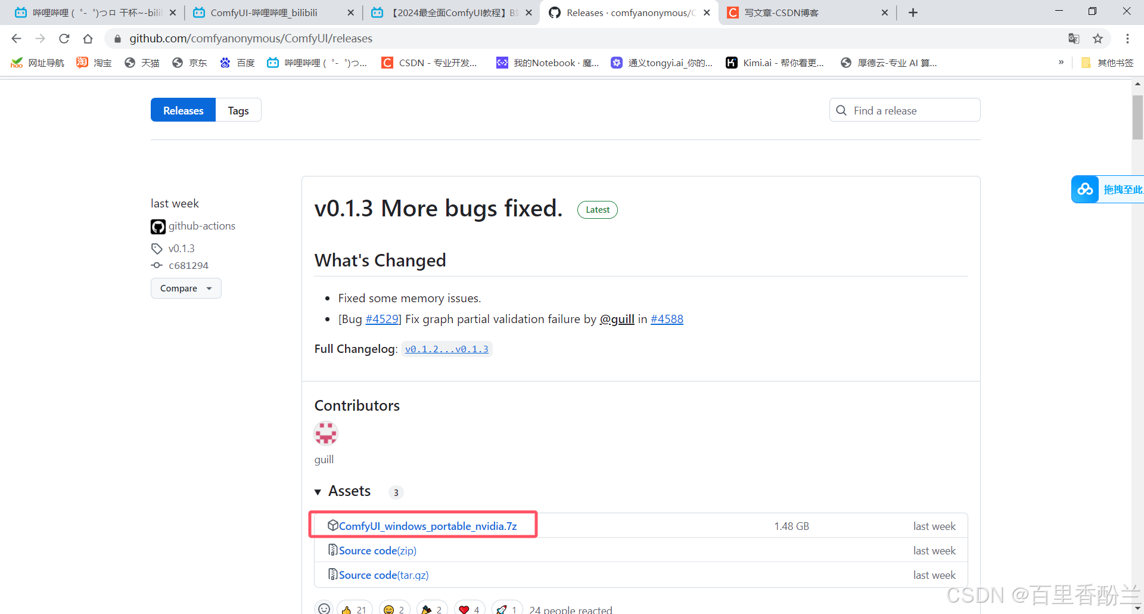Open the 我的Notebook bookmark
This screenshot has height=614, width=1144.
[x=548, y=63]
